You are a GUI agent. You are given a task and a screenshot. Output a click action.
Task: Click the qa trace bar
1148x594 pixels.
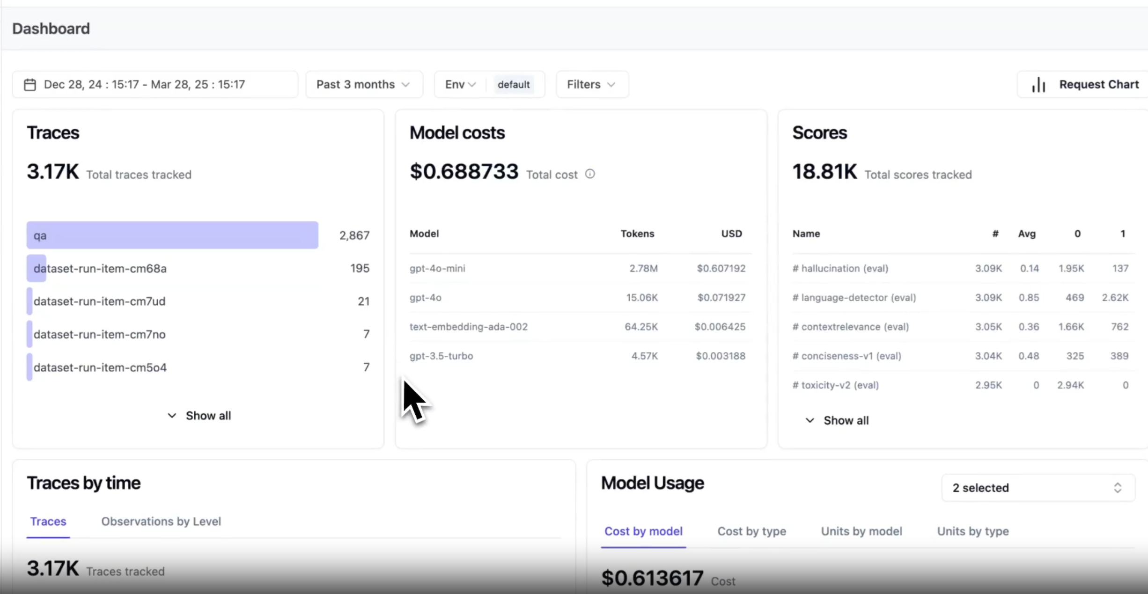(x=172, y=235)
